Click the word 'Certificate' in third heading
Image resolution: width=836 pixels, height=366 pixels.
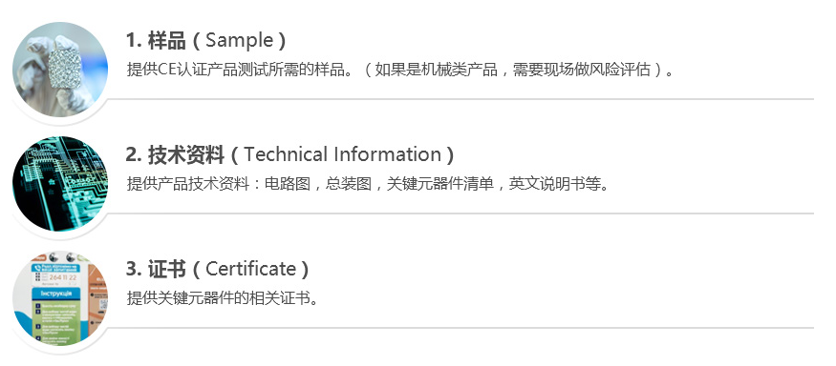(x=250, y=269)
